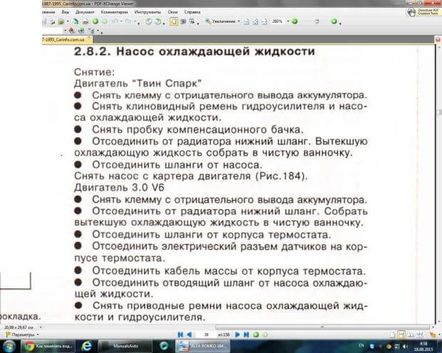Select single page layout icon
Image resolution: width=442 pixels, height=353 pixels.
(x=392, y=335)
